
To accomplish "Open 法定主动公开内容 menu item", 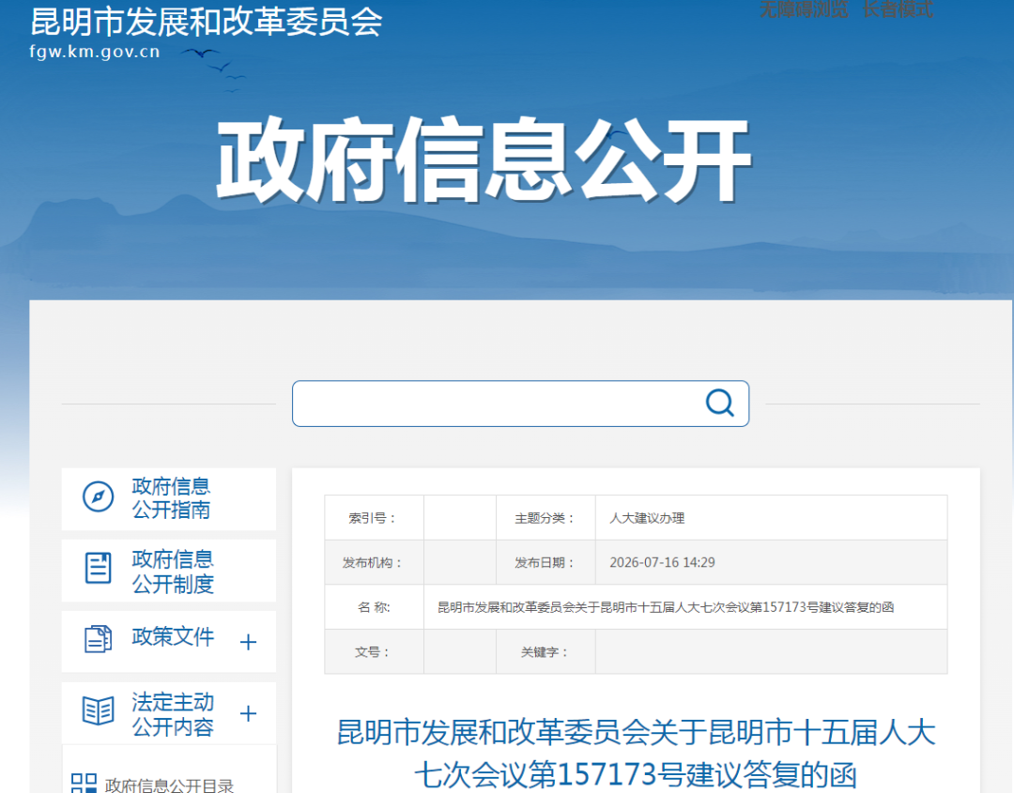I will point(169,713).
